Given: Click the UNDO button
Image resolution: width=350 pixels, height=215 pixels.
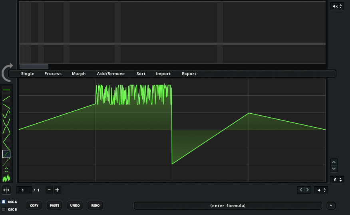Looking at the screenshot, I should 75,205.
